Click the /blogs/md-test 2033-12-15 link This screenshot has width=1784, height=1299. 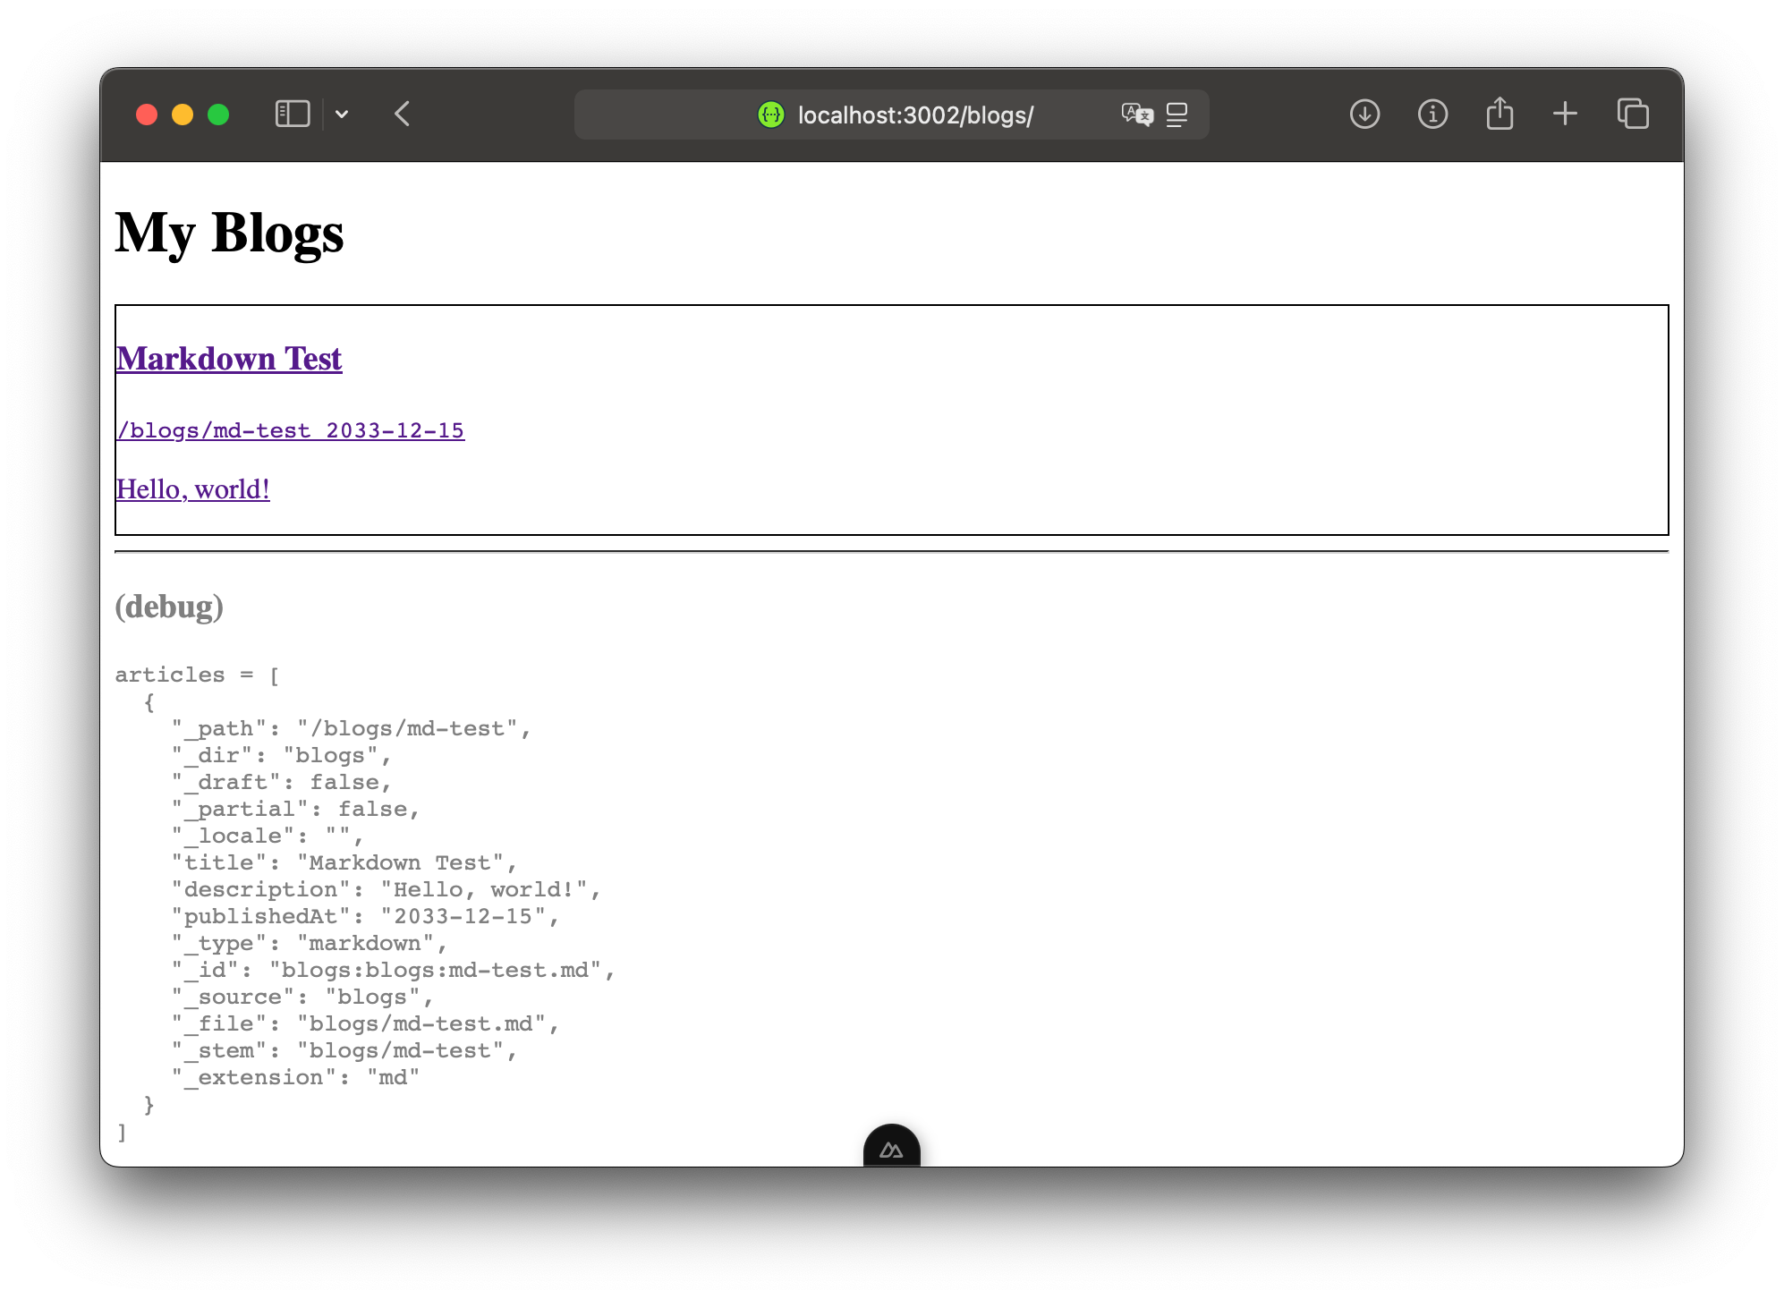point(291,430)
